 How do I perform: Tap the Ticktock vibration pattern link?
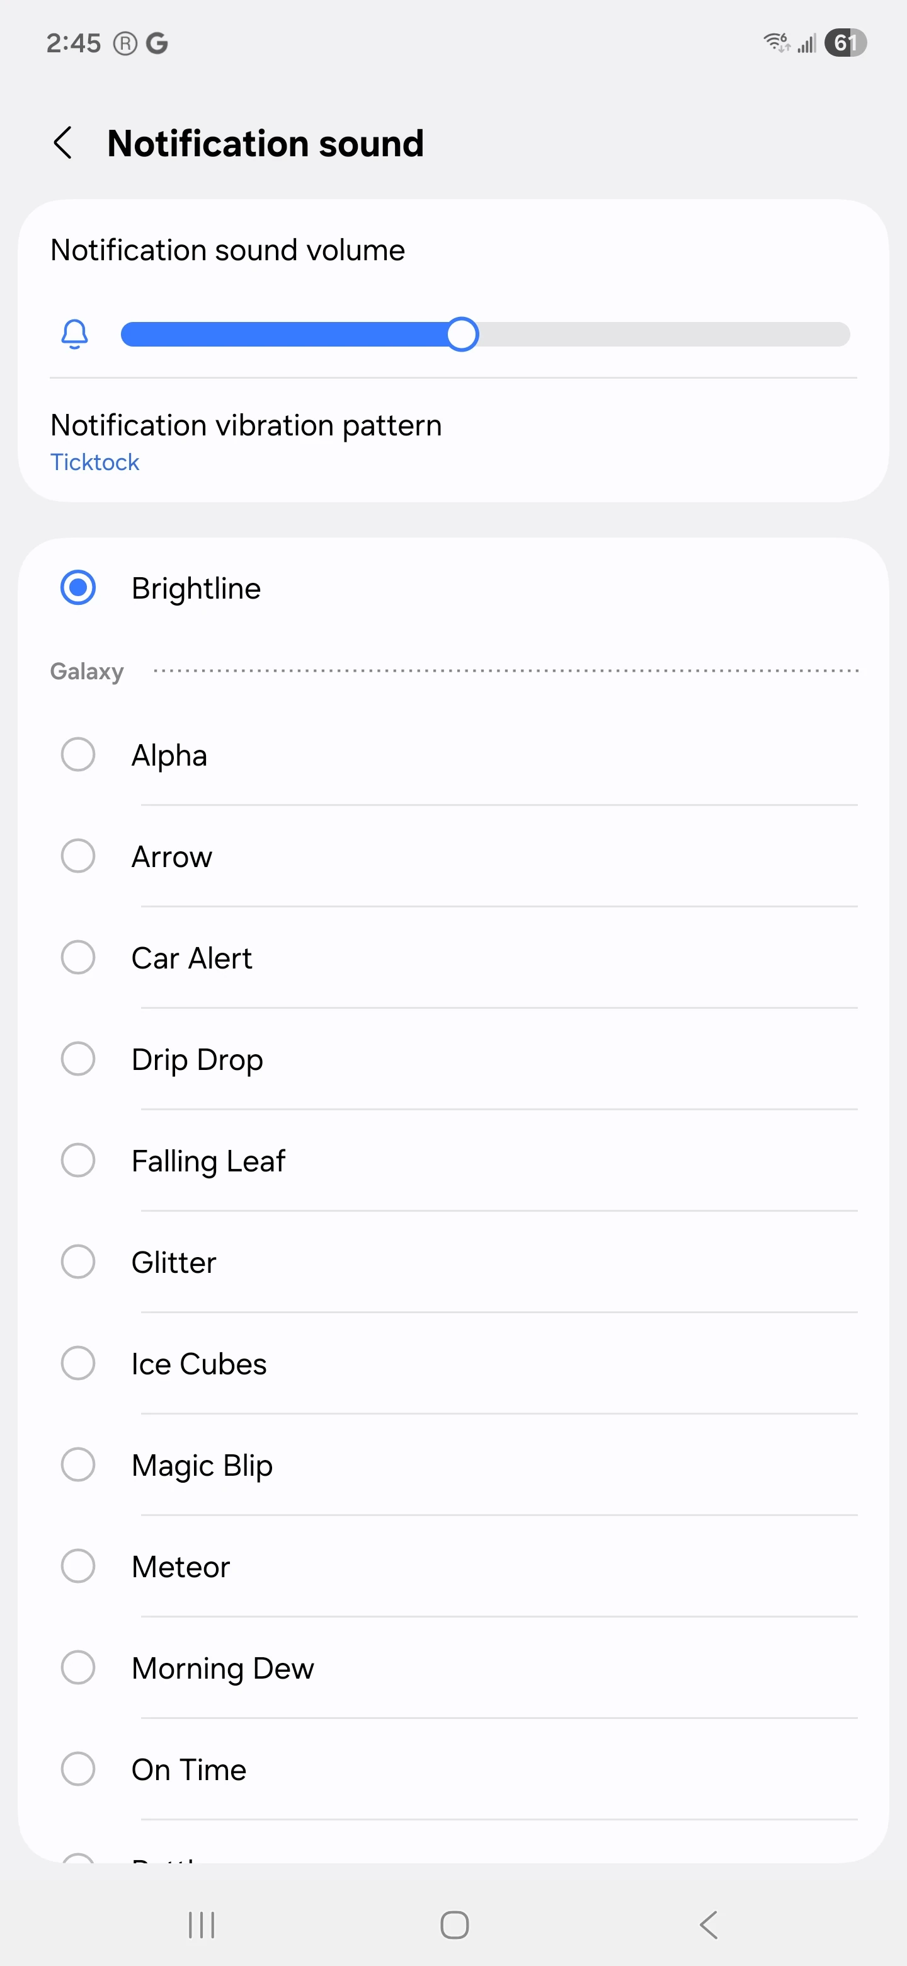pyautogui.click(x=94, y=463)
